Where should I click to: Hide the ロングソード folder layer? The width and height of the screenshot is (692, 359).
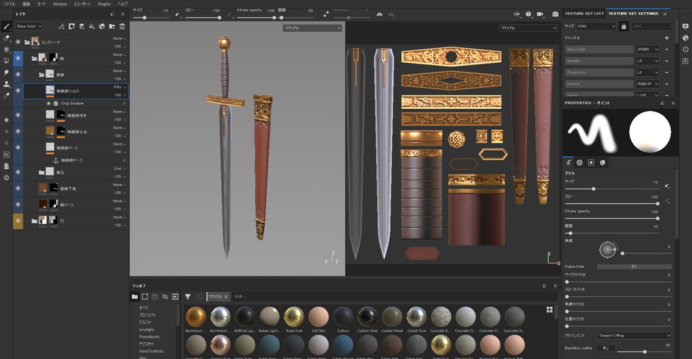tap(18, 42)
